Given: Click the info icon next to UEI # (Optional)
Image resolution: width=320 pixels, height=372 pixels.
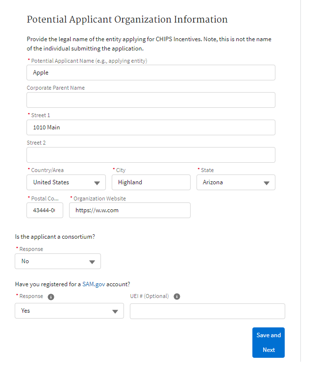Looking at the screenshot, I should coord(177,297).
